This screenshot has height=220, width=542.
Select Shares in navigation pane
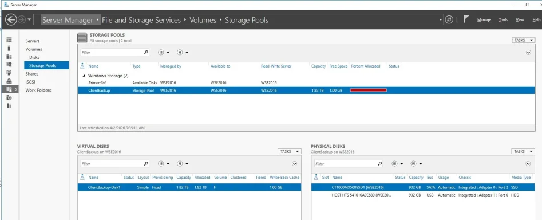pos(32,74)
